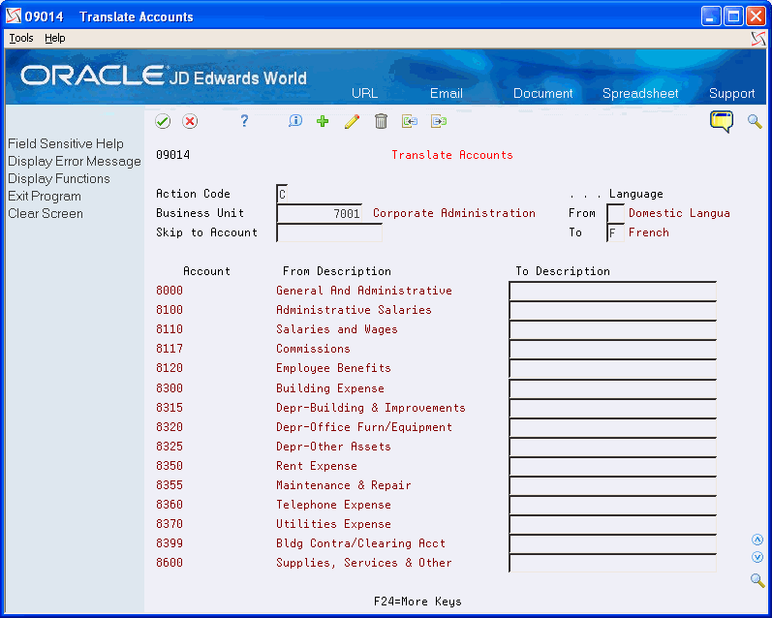Click the scroll up arrow icon
The image size is (772, 618).
tap(757, 540)
